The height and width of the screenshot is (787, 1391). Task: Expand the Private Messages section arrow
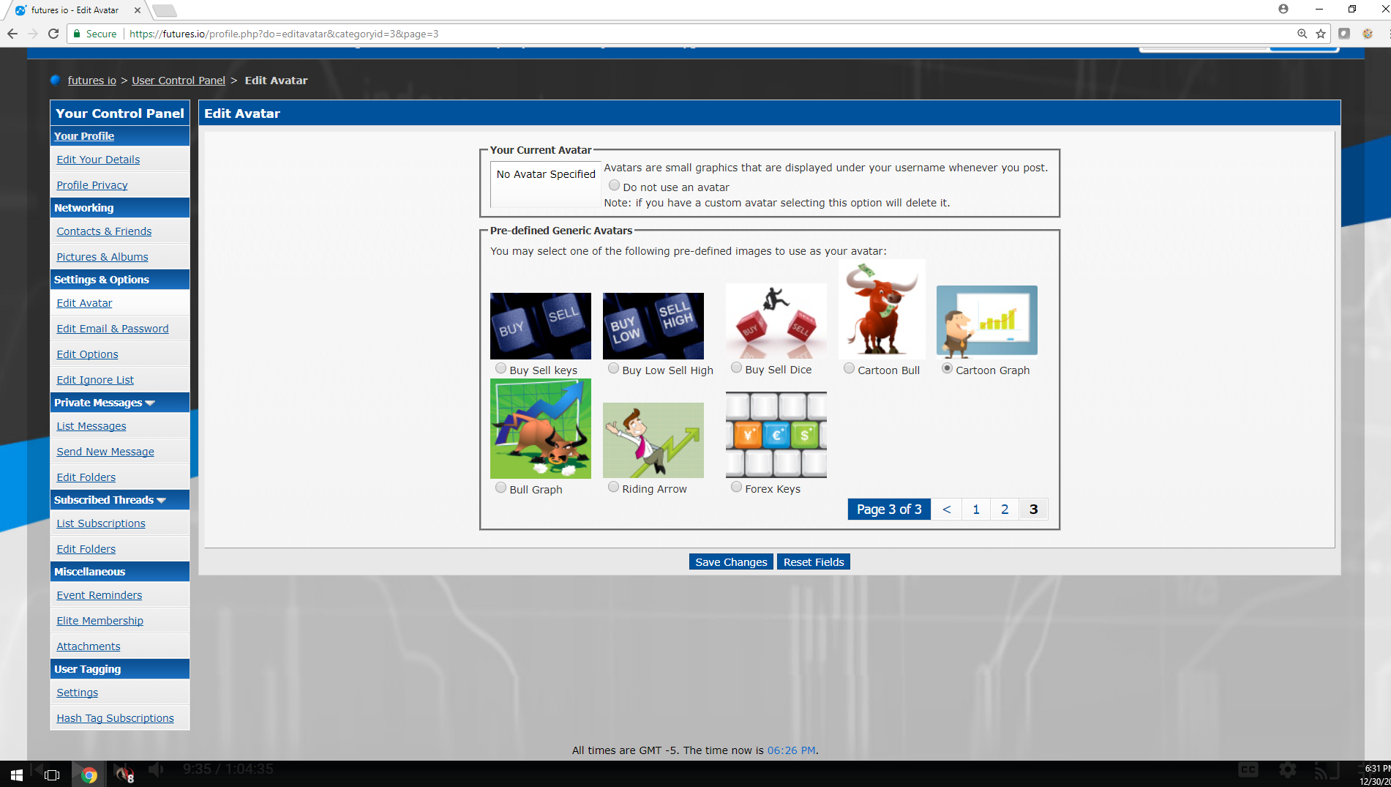pyautogui.click(x=150, y=403)
